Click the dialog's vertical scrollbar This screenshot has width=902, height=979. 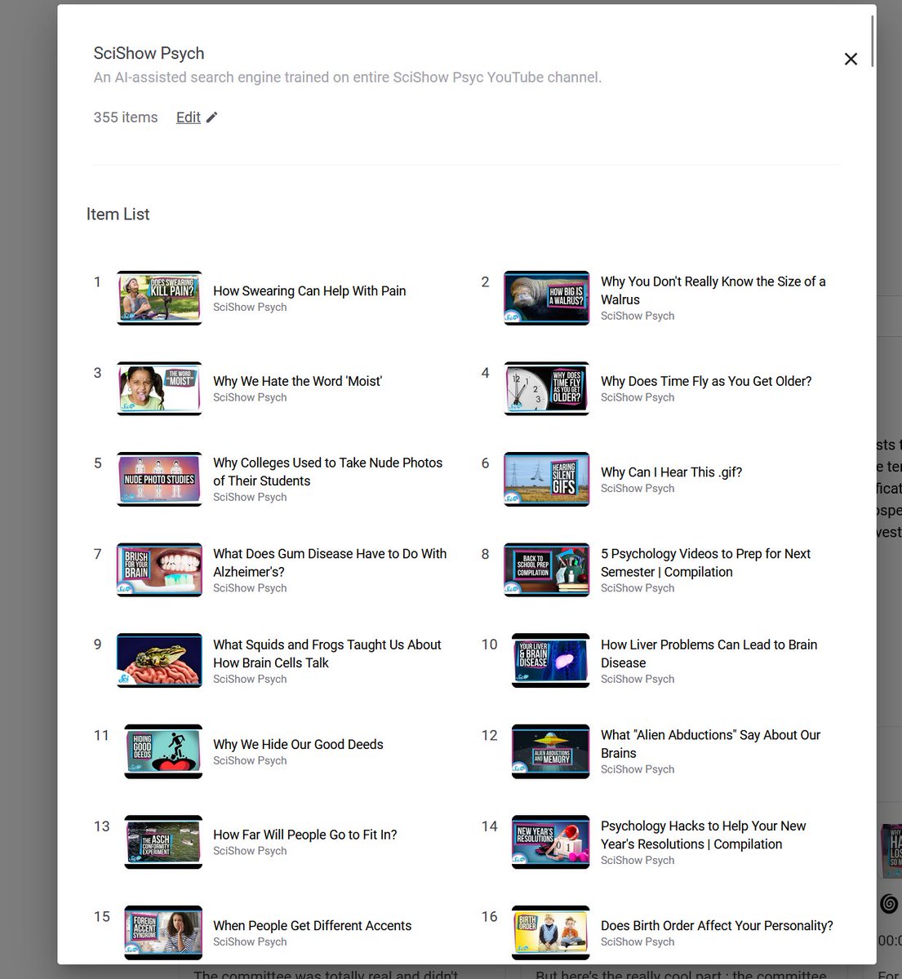coord(873,41)
